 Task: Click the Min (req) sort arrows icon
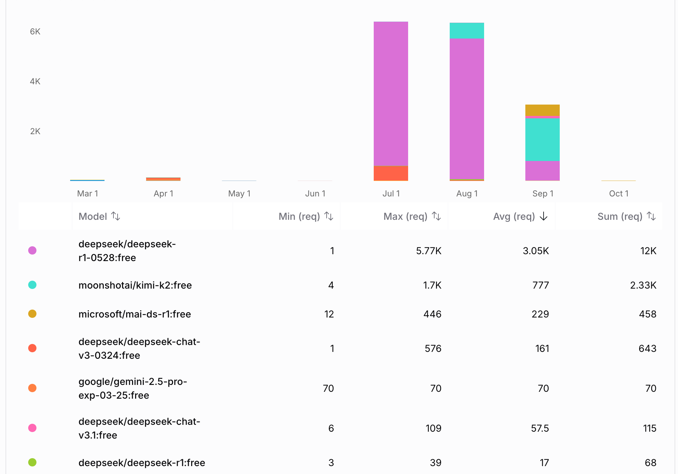point(329,216)
